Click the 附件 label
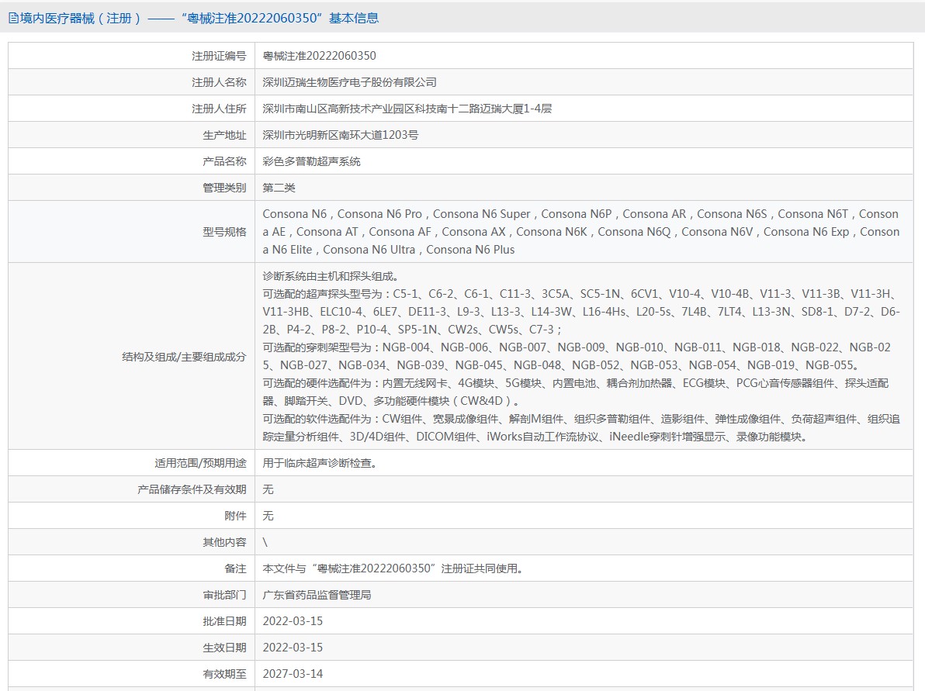 tap(235, 517)
